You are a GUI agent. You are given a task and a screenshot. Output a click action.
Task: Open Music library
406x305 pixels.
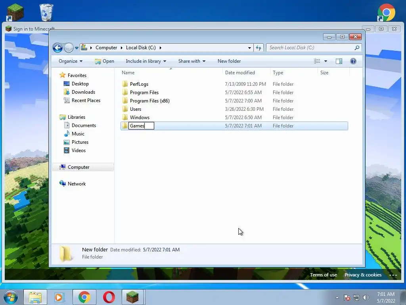[x=78, y=133]
